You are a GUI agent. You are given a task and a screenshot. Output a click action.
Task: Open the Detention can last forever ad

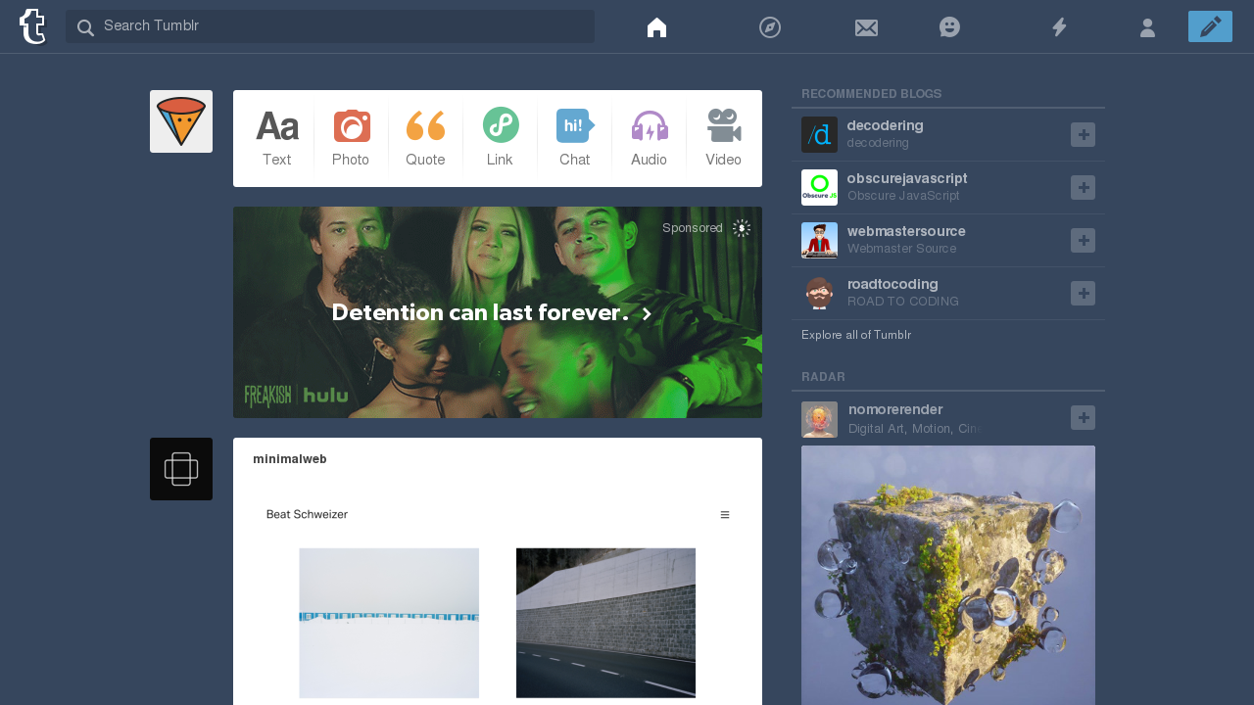coord(498,312)
